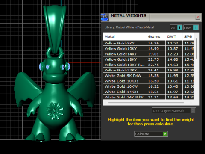The width and height of the screenshot is (205, 154).
Task: Close the Metal Weights panel
Action: (x=198, y=17)
